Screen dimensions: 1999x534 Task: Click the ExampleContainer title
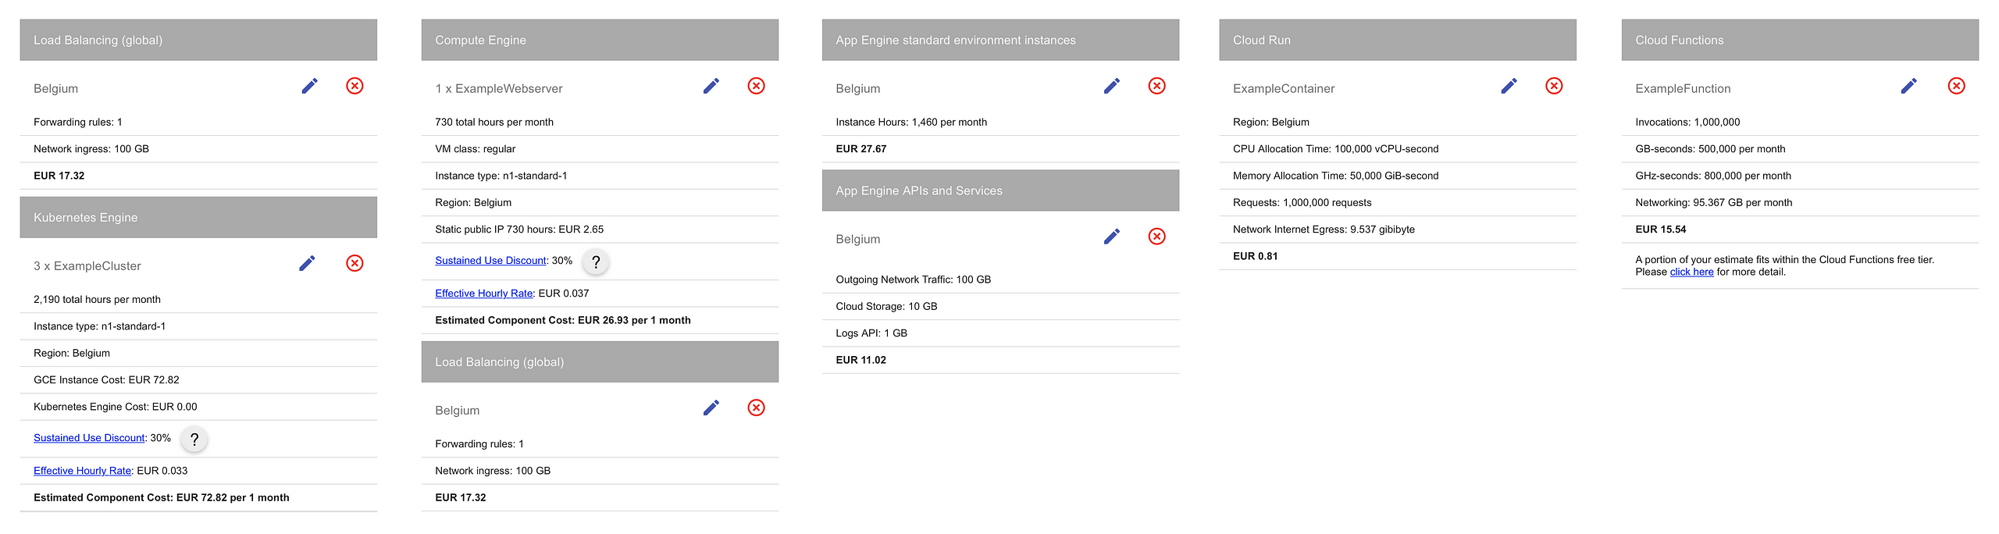pyautogui.click(x=1284, y=89)
